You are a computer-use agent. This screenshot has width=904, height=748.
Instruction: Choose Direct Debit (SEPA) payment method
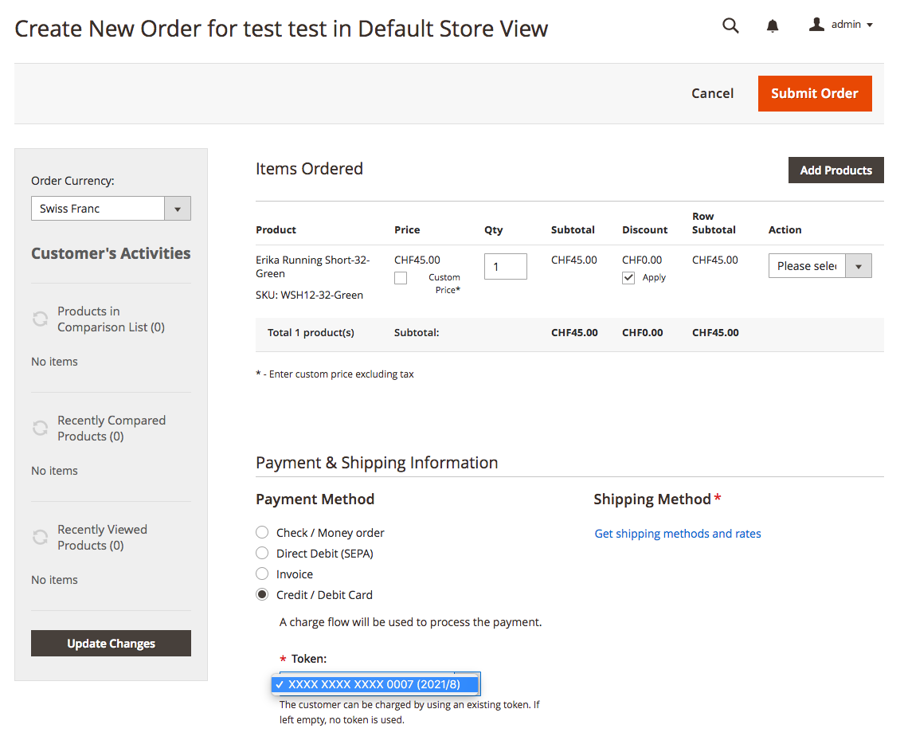(262, 553)
